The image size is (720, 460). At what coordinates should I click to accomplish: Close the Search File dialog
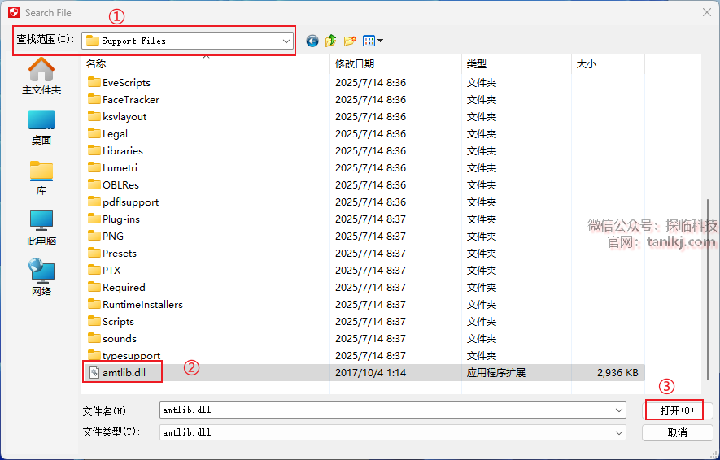[x=707, y=12]
